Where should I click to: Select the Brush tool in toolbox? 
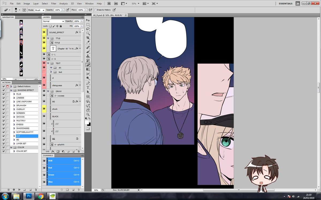(x=88, y=52)
